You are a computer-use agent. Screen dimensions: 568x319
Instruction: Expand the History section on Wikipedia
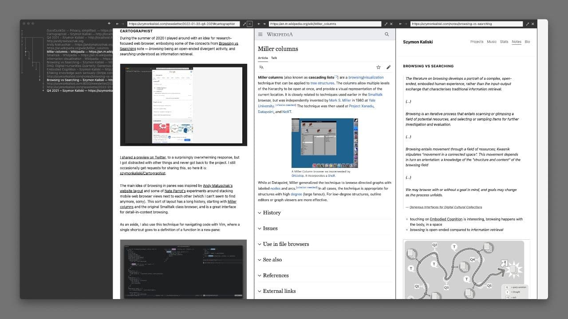[325, 213]
